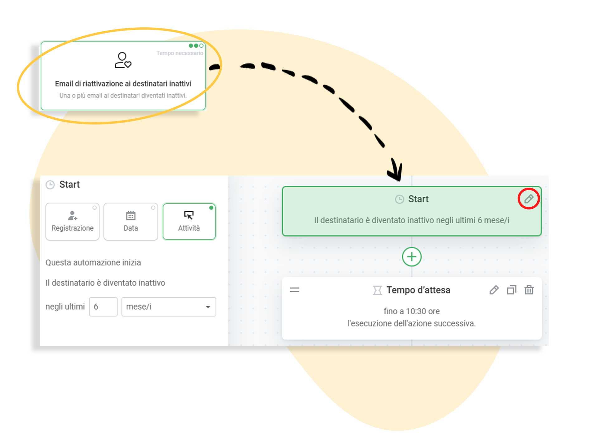Click the Tempo necessario difficulty dots indicator
Image resolution: width=589 pixels, height=441 pixels.
point(196,46)
